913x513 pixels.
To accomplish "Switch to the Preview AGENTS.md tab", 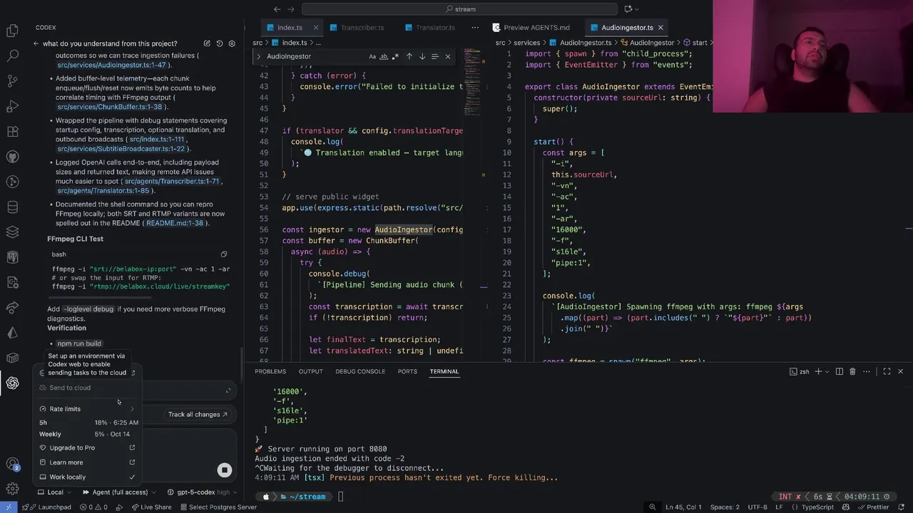I will (x=536, y=28).
